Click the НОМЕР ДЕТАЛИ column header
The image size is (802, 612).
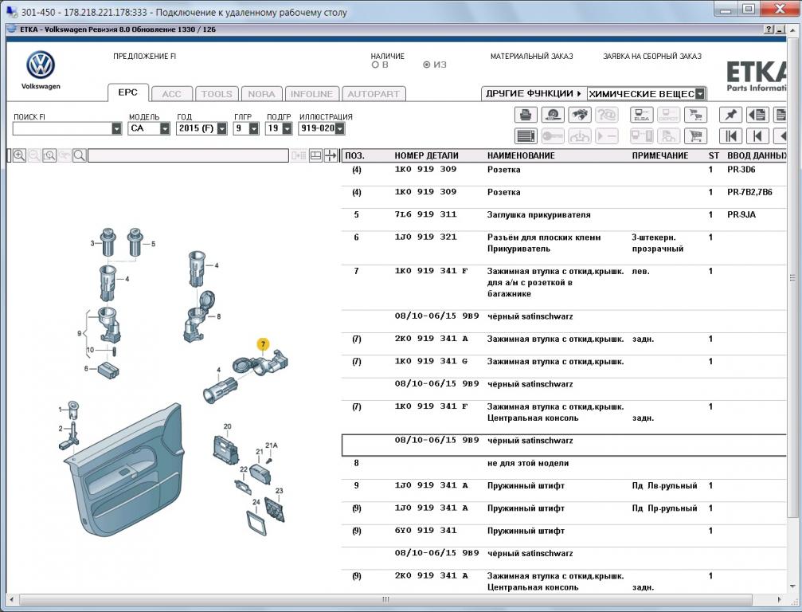coord(426,155)
